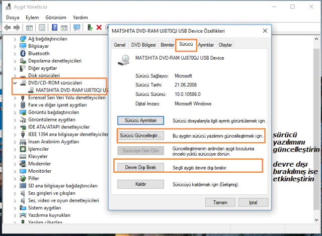Expand IDE ATA/ATAPI denetleyiciler node

(x=15, y=127)
